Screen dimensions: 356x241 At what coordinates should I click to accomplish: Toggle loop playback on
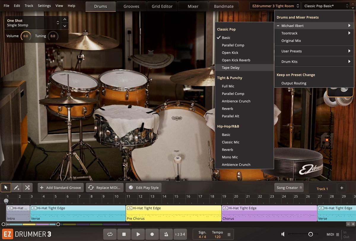(110, 234)
